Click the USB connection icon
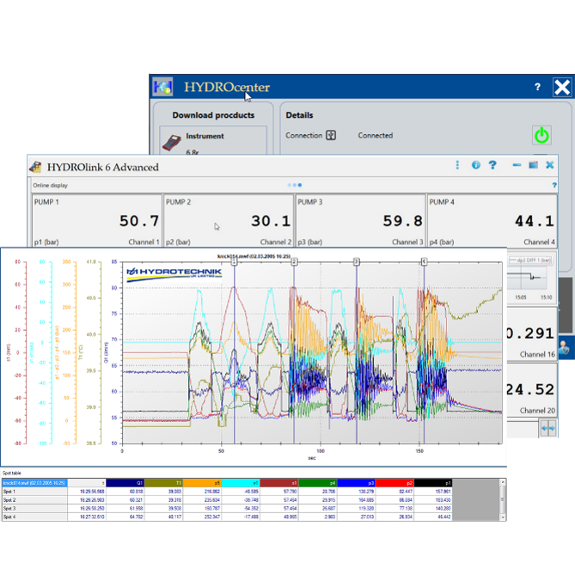 331,135
